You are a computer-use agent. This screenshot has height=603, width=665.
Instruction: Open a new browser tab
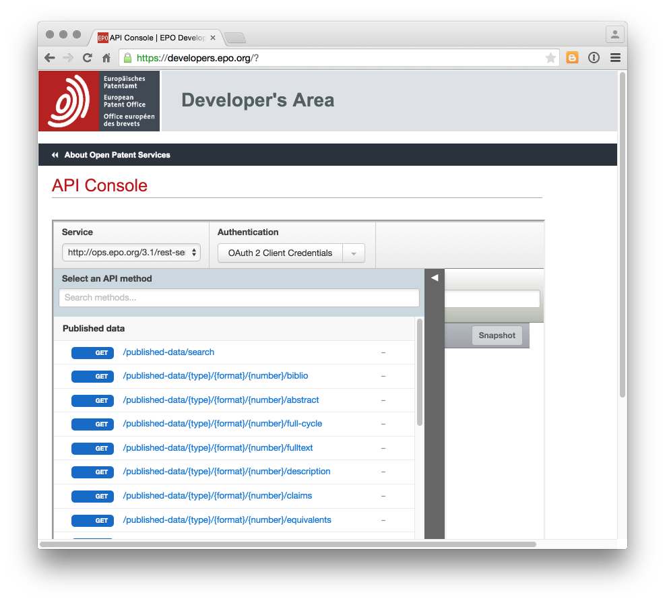(x=235, y=38)
